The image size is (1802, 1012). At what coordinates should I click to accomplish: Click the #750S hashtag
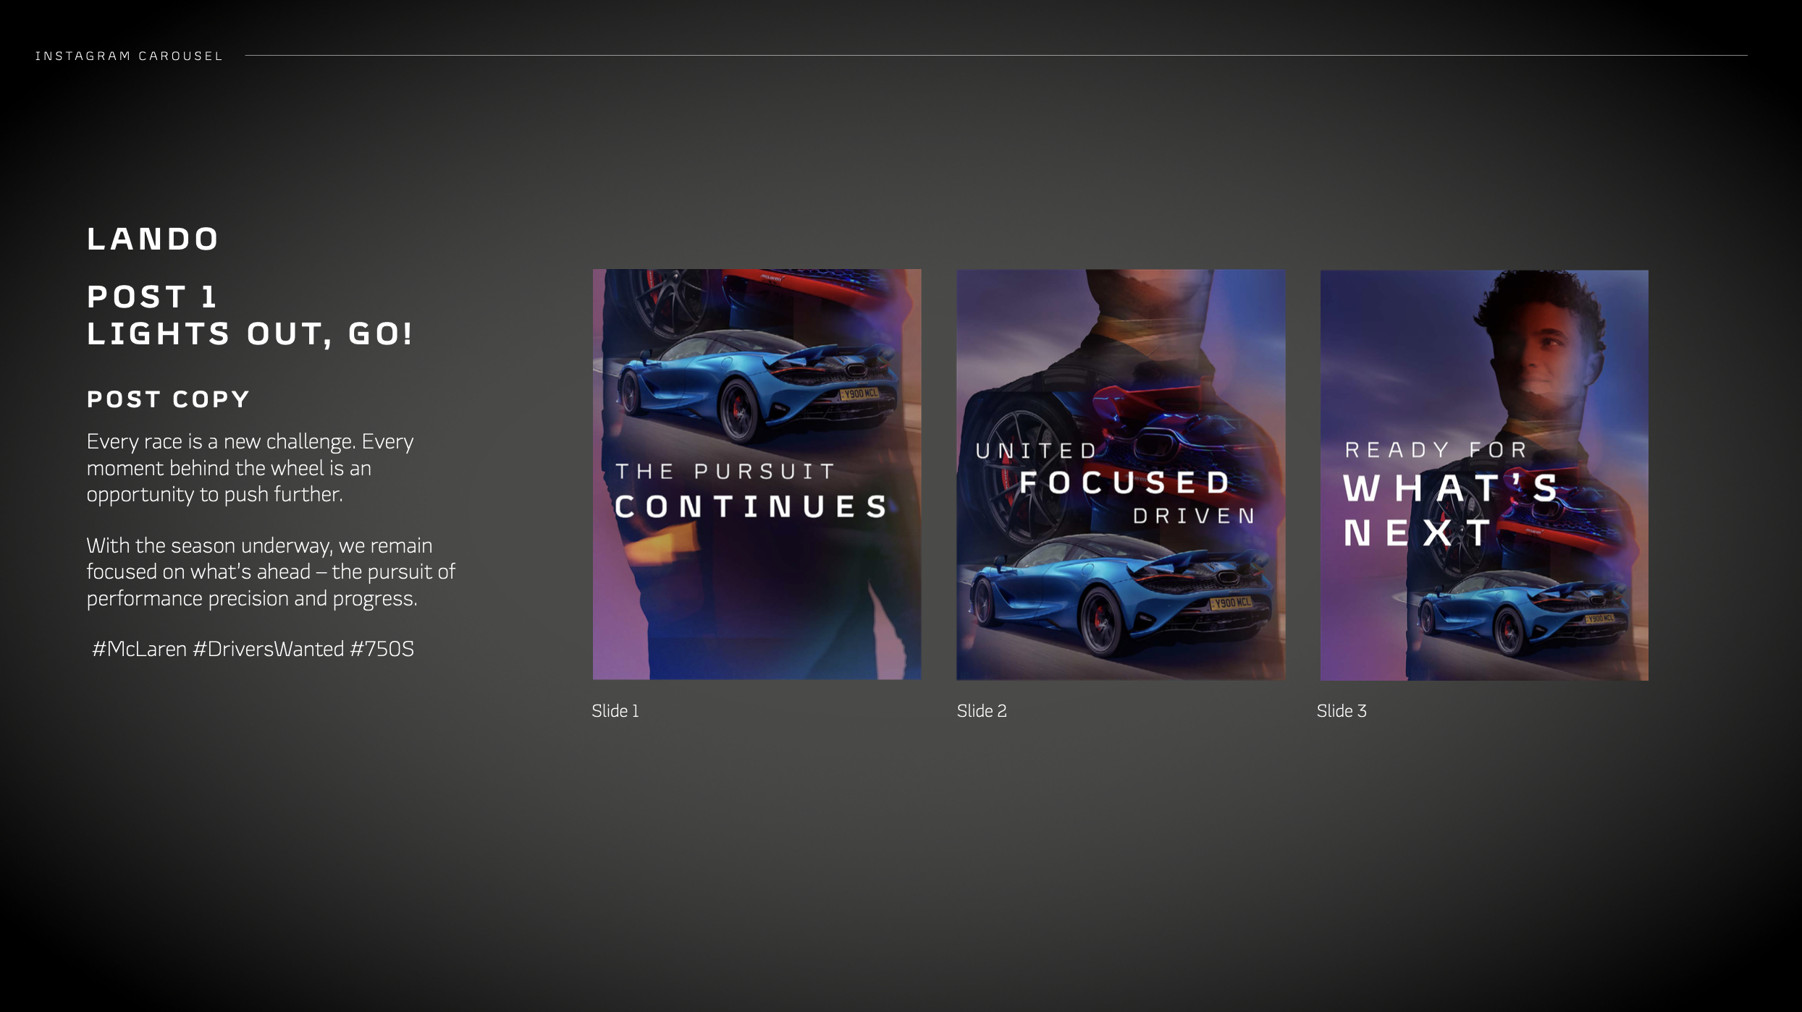coord(382,649)
